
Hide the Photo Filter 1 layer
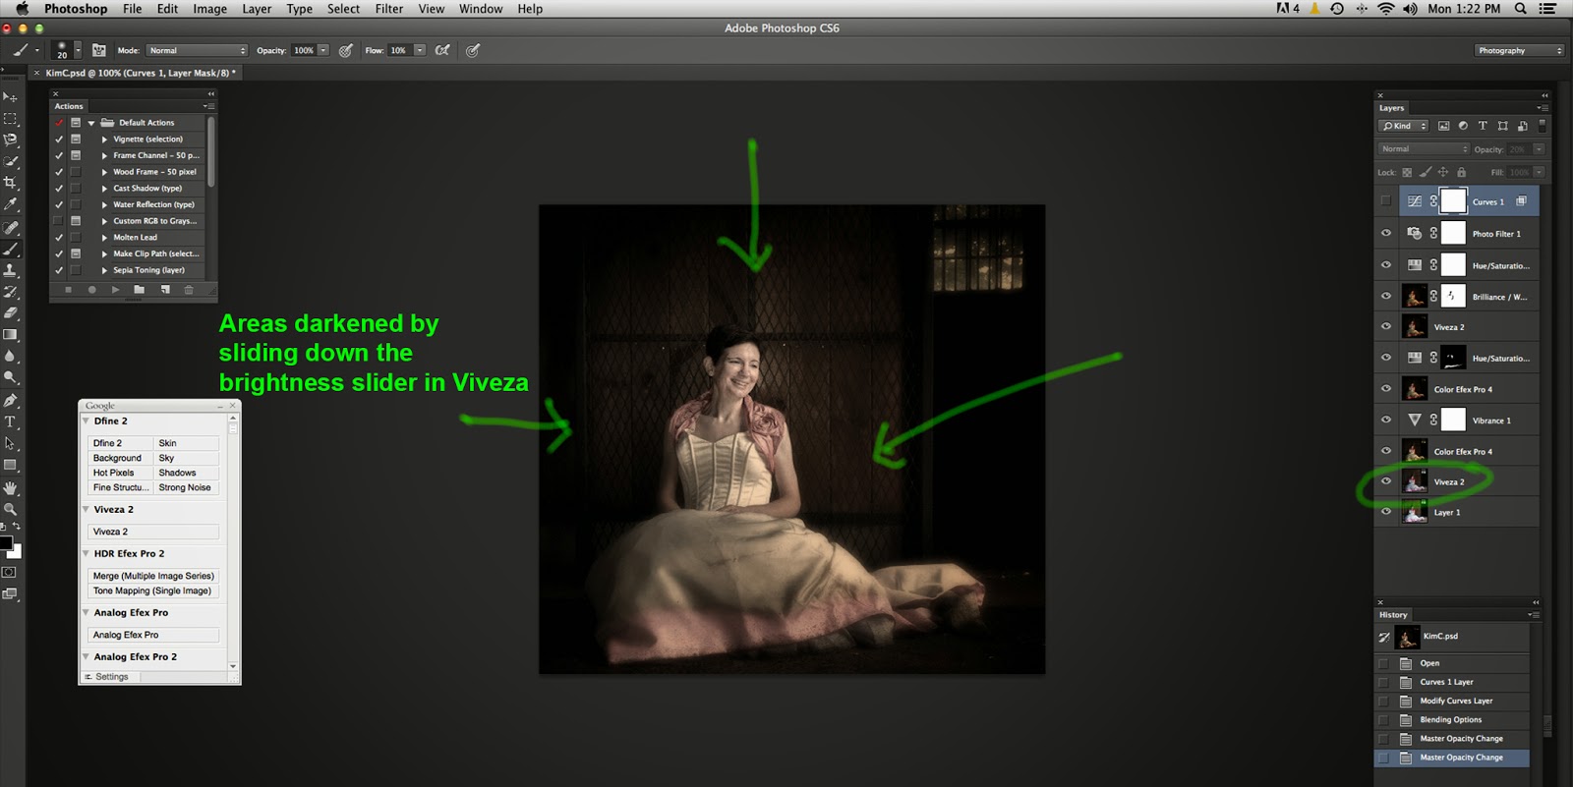click(1386, 234)
